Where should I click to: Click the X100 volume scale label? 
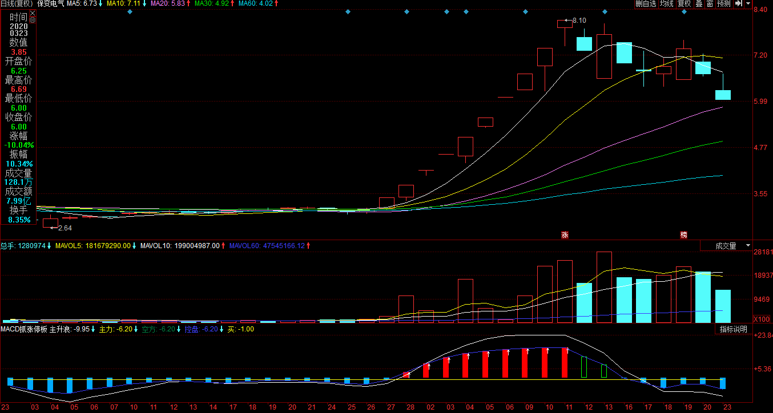(762, 319)
